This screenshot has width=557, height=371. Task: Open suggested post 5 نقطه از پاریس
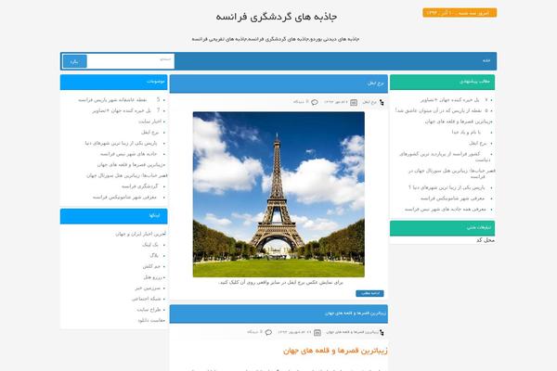(x=442, y=110)
